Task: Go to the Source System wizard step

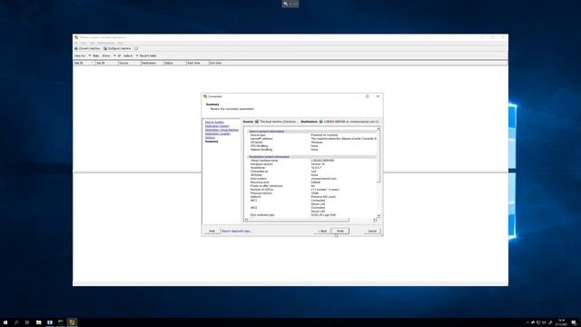Action: (214, 122)
